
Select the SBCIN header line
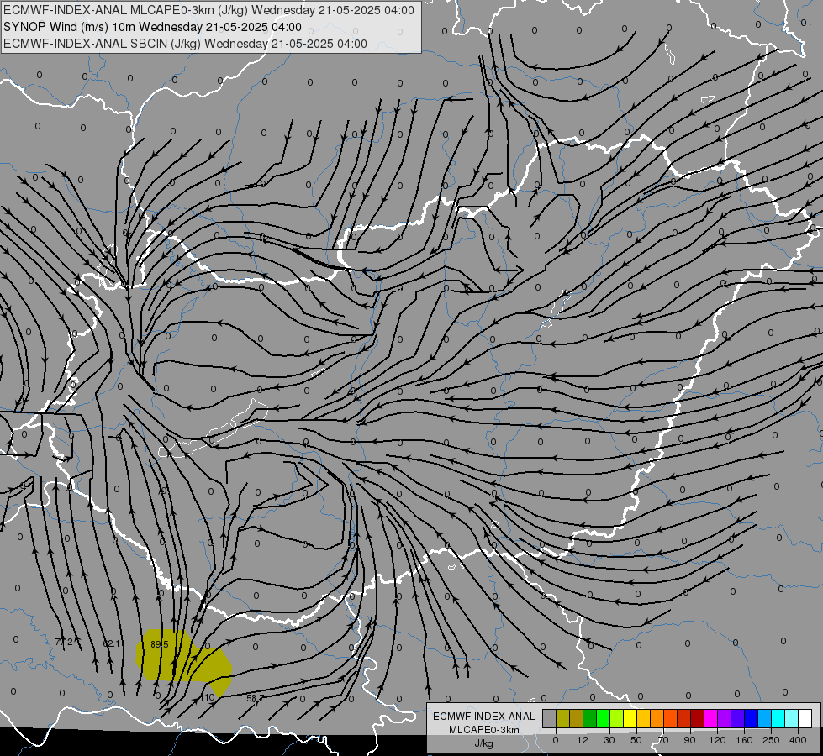[x=185, y=44]
